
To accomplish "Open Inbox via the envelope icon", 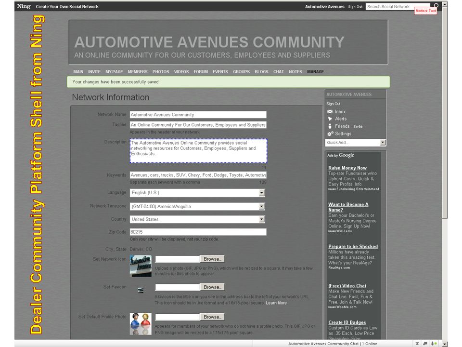I will (330, 111).
